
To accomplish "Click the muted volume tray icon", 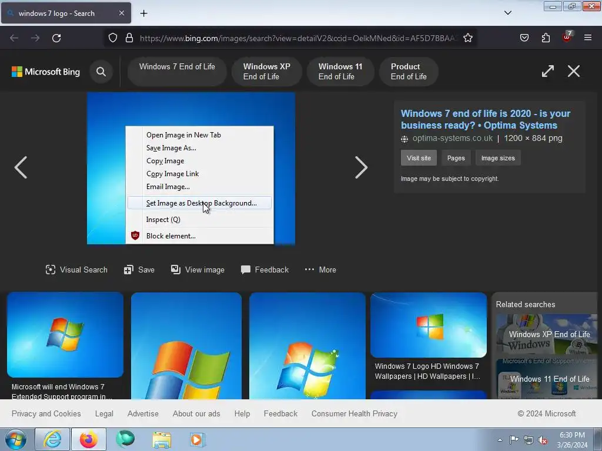I will 543,440.
